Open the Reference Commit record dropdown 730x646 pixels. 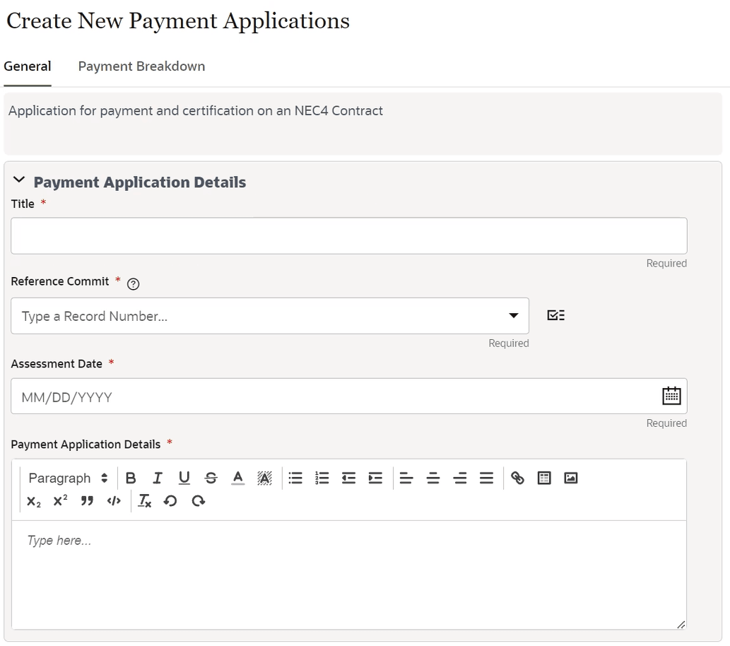(513, 316)
